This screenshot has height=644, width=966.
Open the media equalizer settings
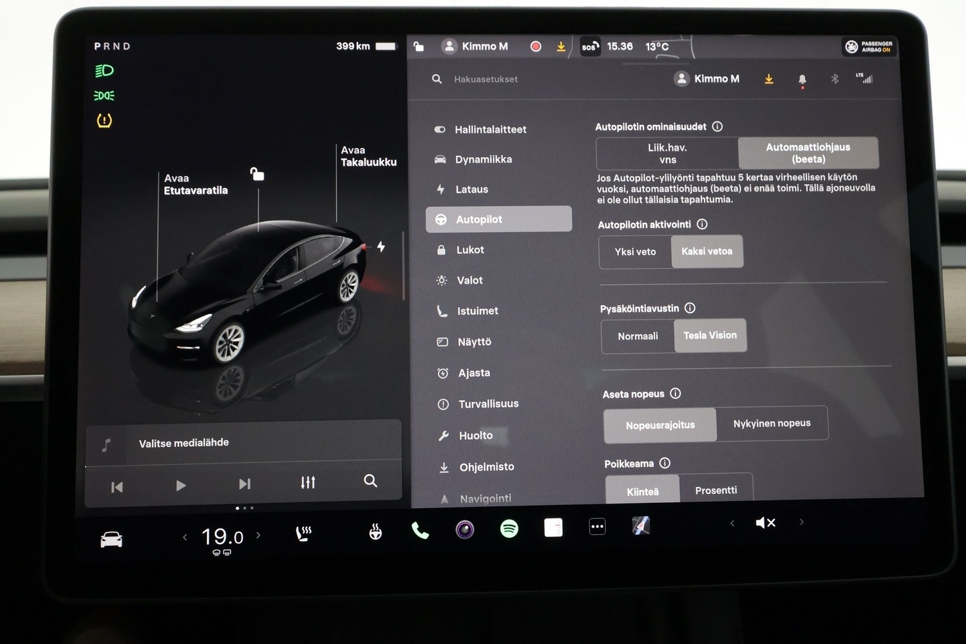308,482
